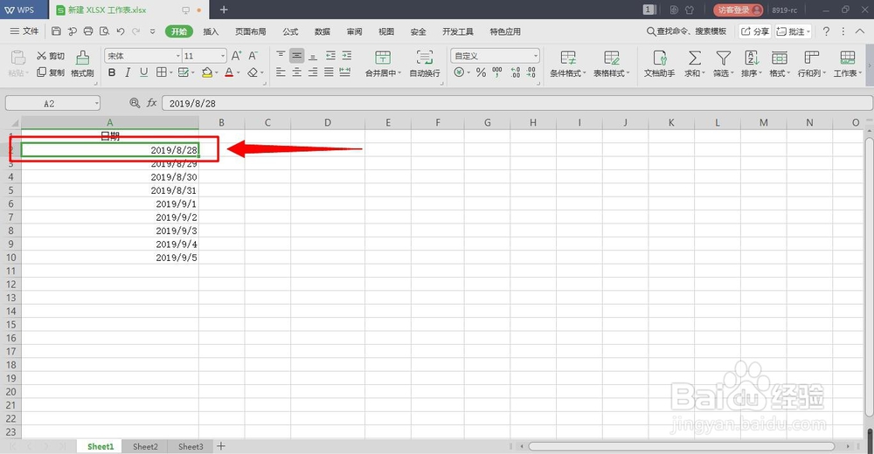
Task: Click the Save icon in quick access toolbar
Action: [x=56, y=31]
